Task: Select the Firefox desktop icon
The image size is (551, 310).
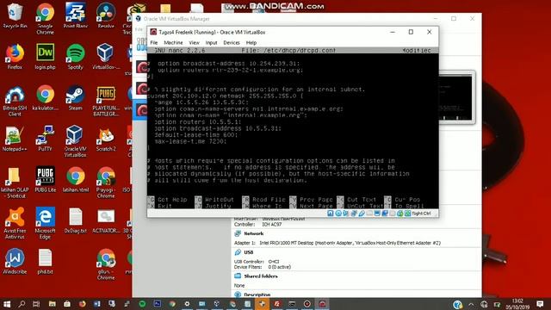Action: pos(15,57)
